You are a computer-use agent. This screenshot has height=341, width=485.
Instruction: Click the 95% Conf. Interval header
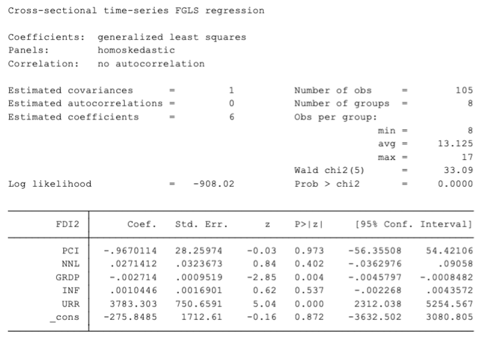[x=414, y=224]
